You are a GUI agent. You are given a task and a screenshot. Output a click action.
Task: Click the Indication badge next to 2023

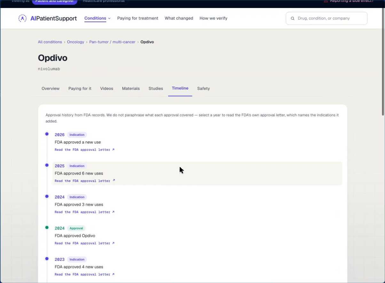click(77, 259)
